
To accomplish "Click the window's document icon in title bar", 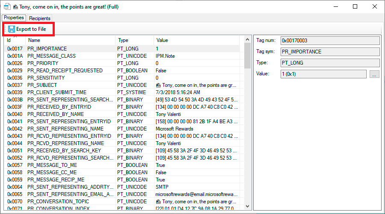I will pyautogui.click(x=7, y=6).
